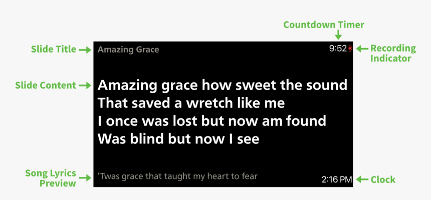
Task: Click the 2:16 PM clock display
Action: [337, 179]
